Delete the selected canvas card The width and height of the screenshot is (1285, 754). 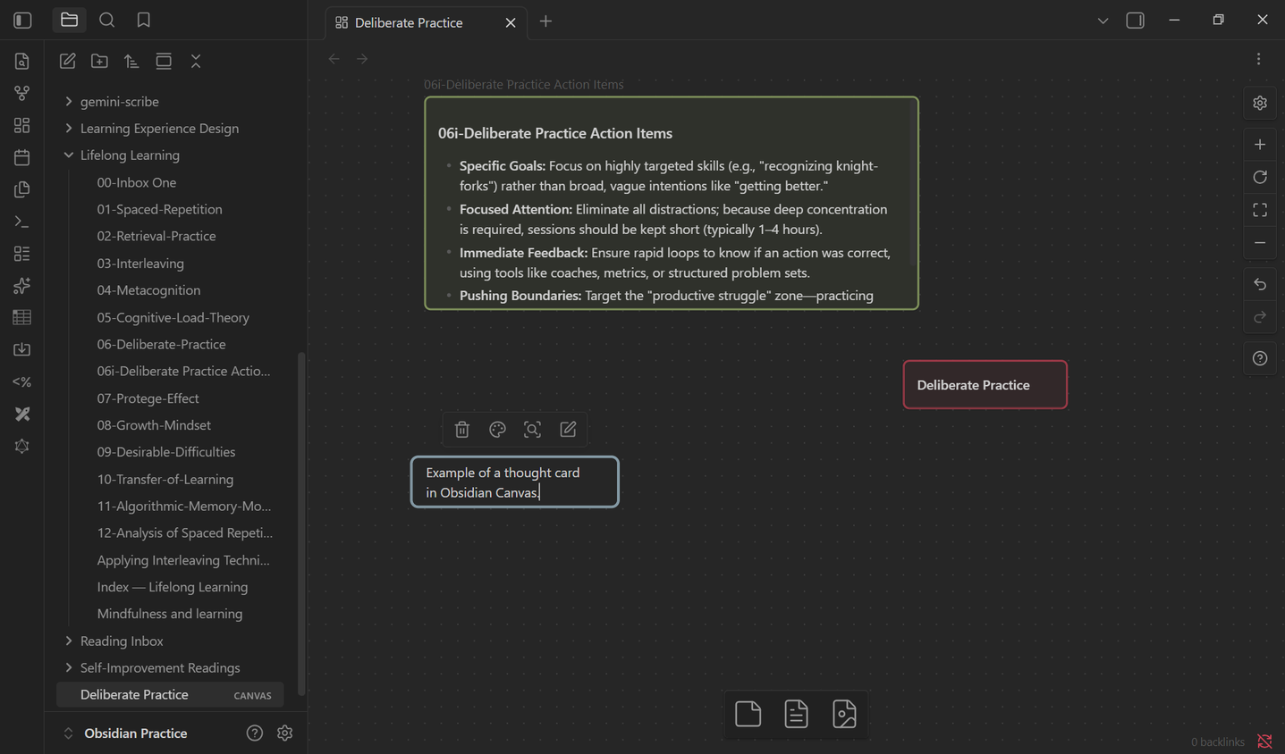click(x=462, y=430)
